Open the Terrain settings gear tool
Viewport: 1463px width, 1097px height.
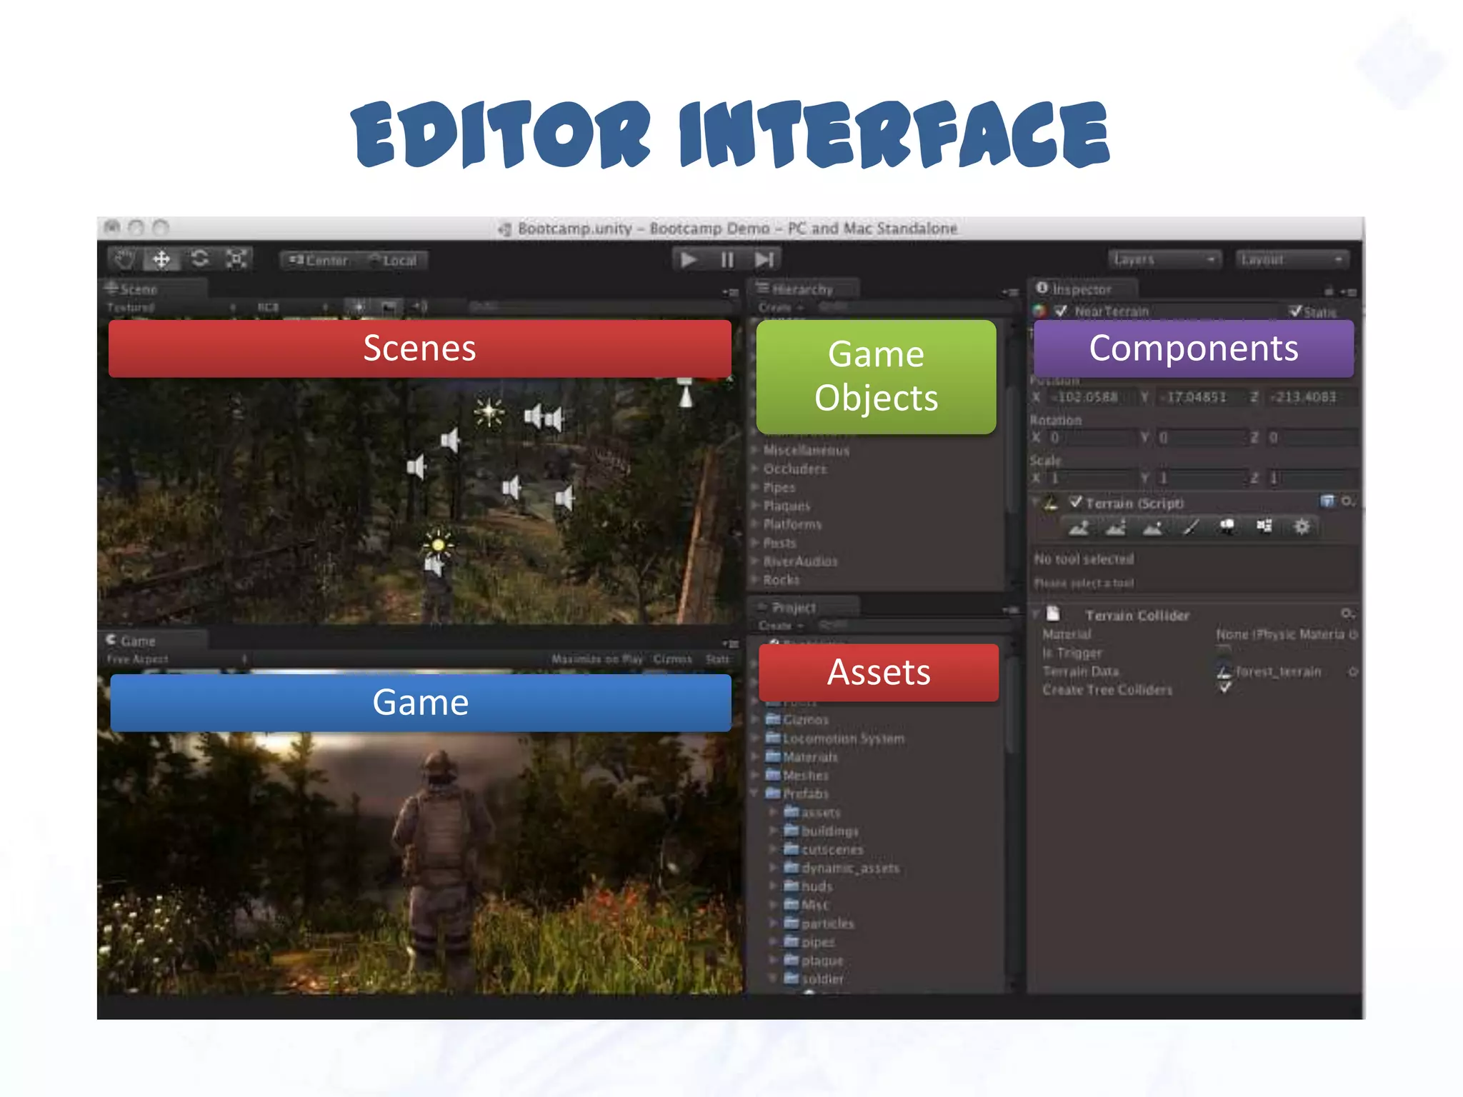click(1302, 527)
